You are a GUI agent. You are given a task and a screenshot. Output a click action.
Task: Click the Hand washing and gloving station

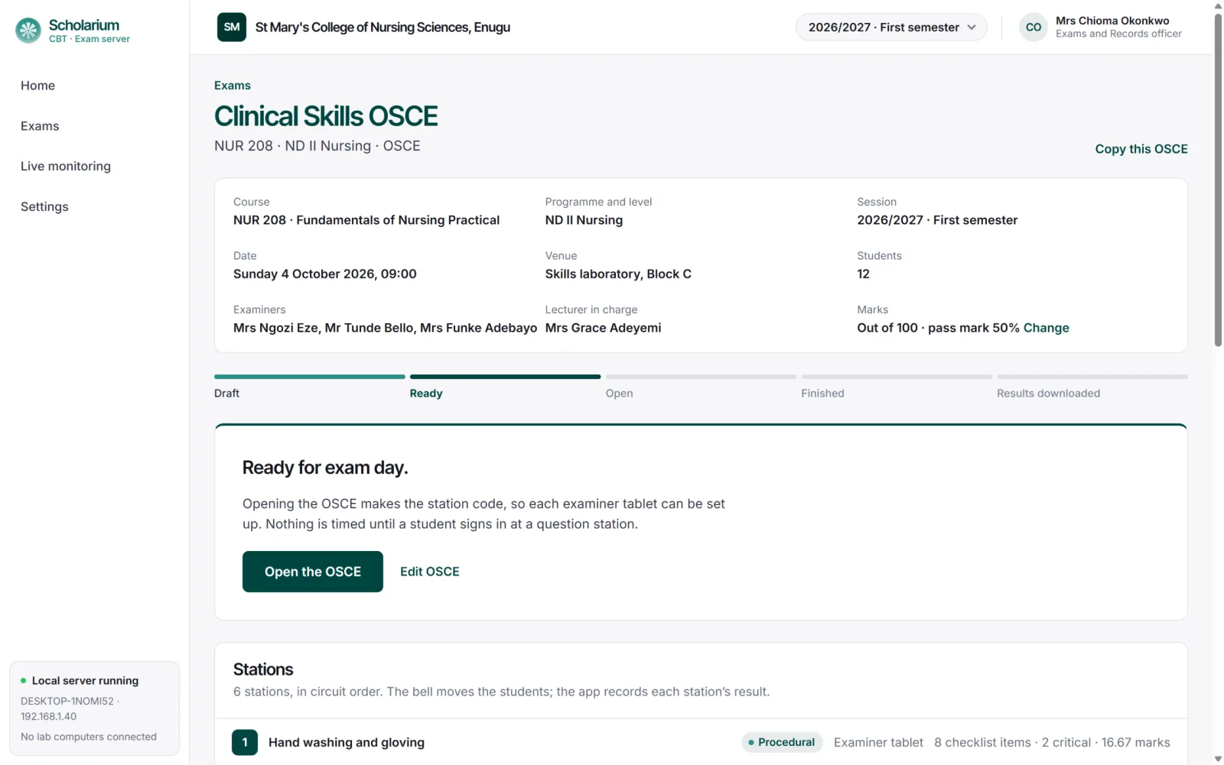[347, 742]
